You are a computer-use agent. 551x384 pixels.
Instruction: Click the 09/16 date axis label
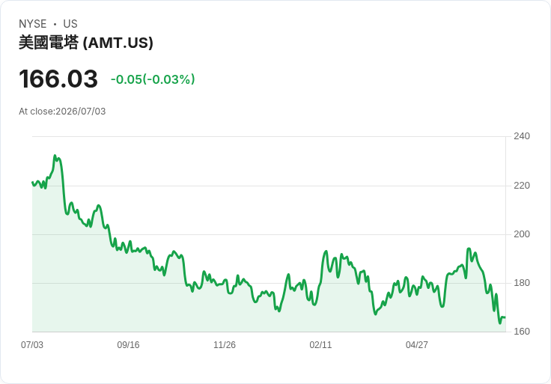128,344
